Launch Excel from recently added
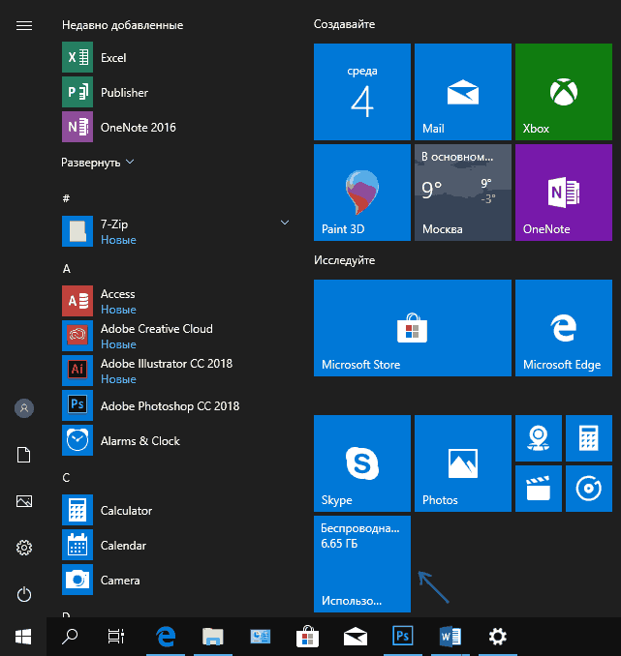The width and height of the screenshot is (621, 656). [176, 57]
